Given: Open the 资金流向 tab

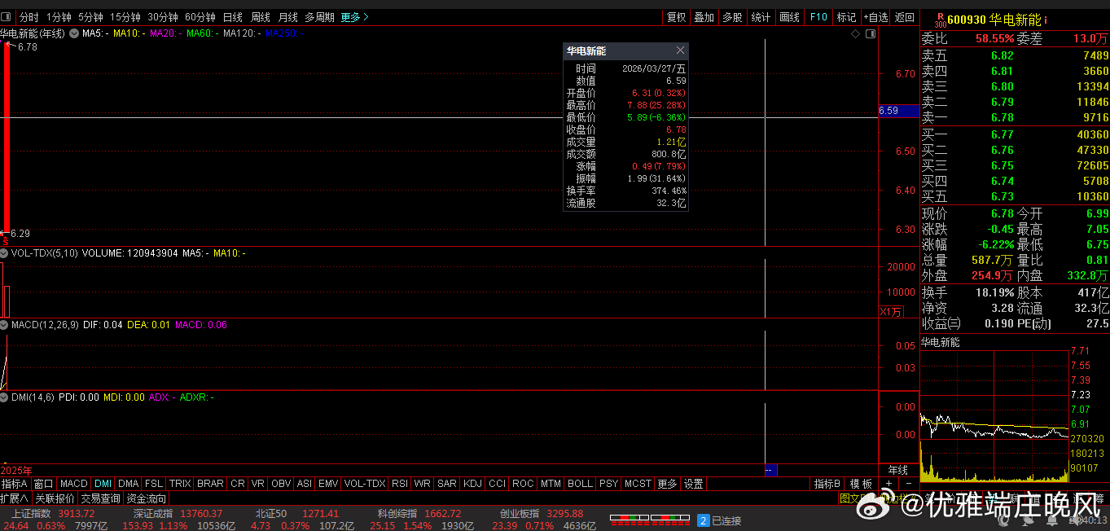Looking at the screenshot, I should coord(147,498).
